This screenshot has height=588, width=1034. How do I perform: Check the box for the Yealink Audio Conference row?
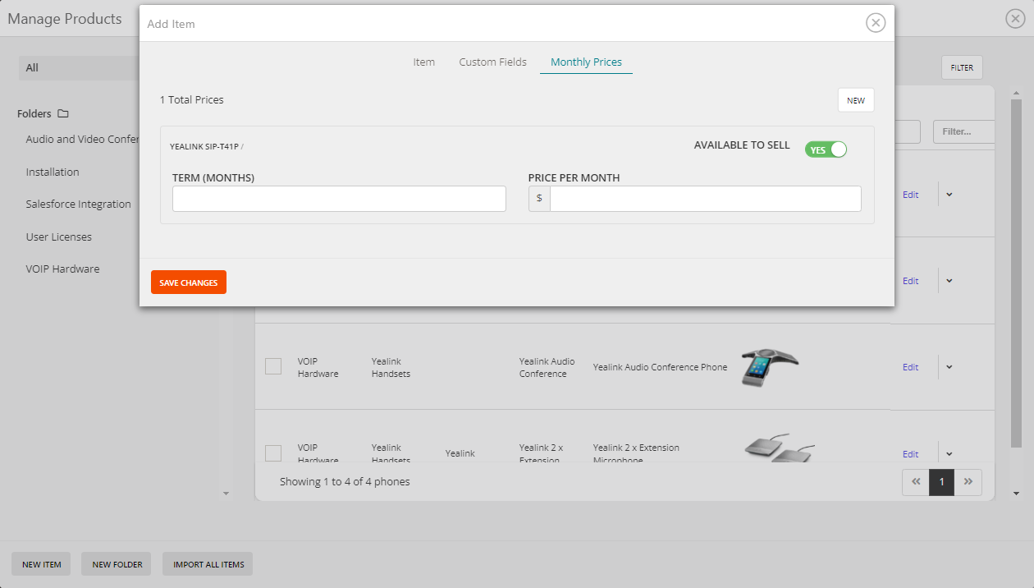(273, 366)
